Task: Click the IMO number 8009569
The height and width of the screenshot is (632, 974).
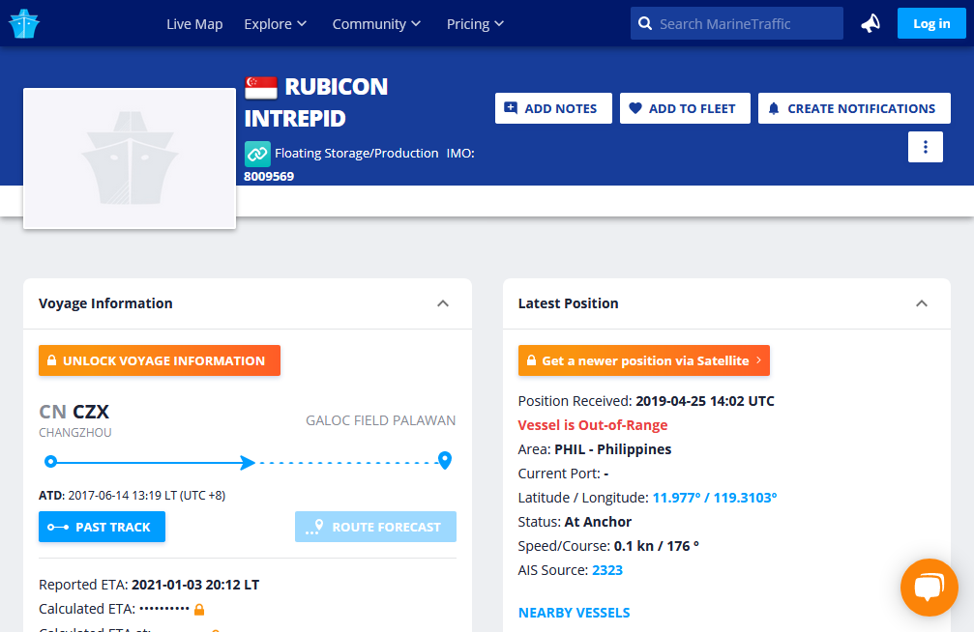Action: [269, 176]
